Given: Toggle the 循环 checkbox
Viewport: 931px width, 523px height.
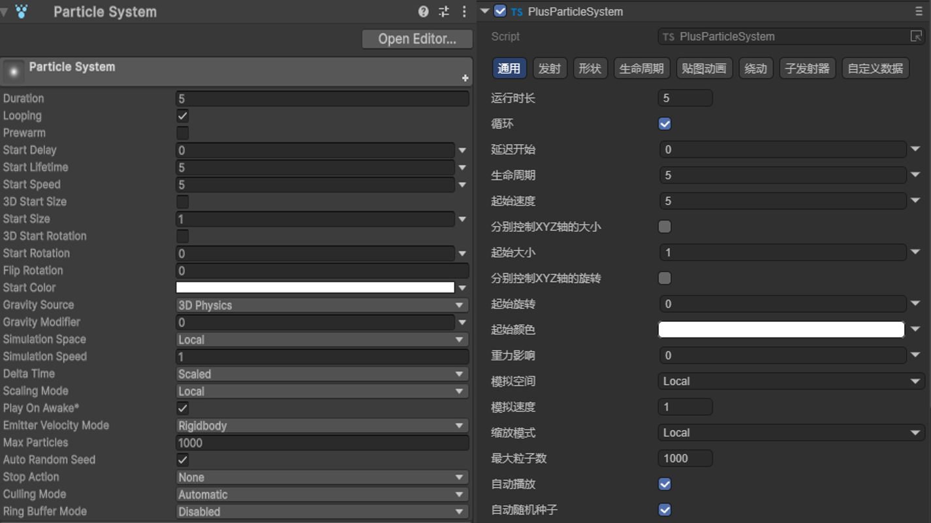Looking at the screenshot, I should 665,124.
